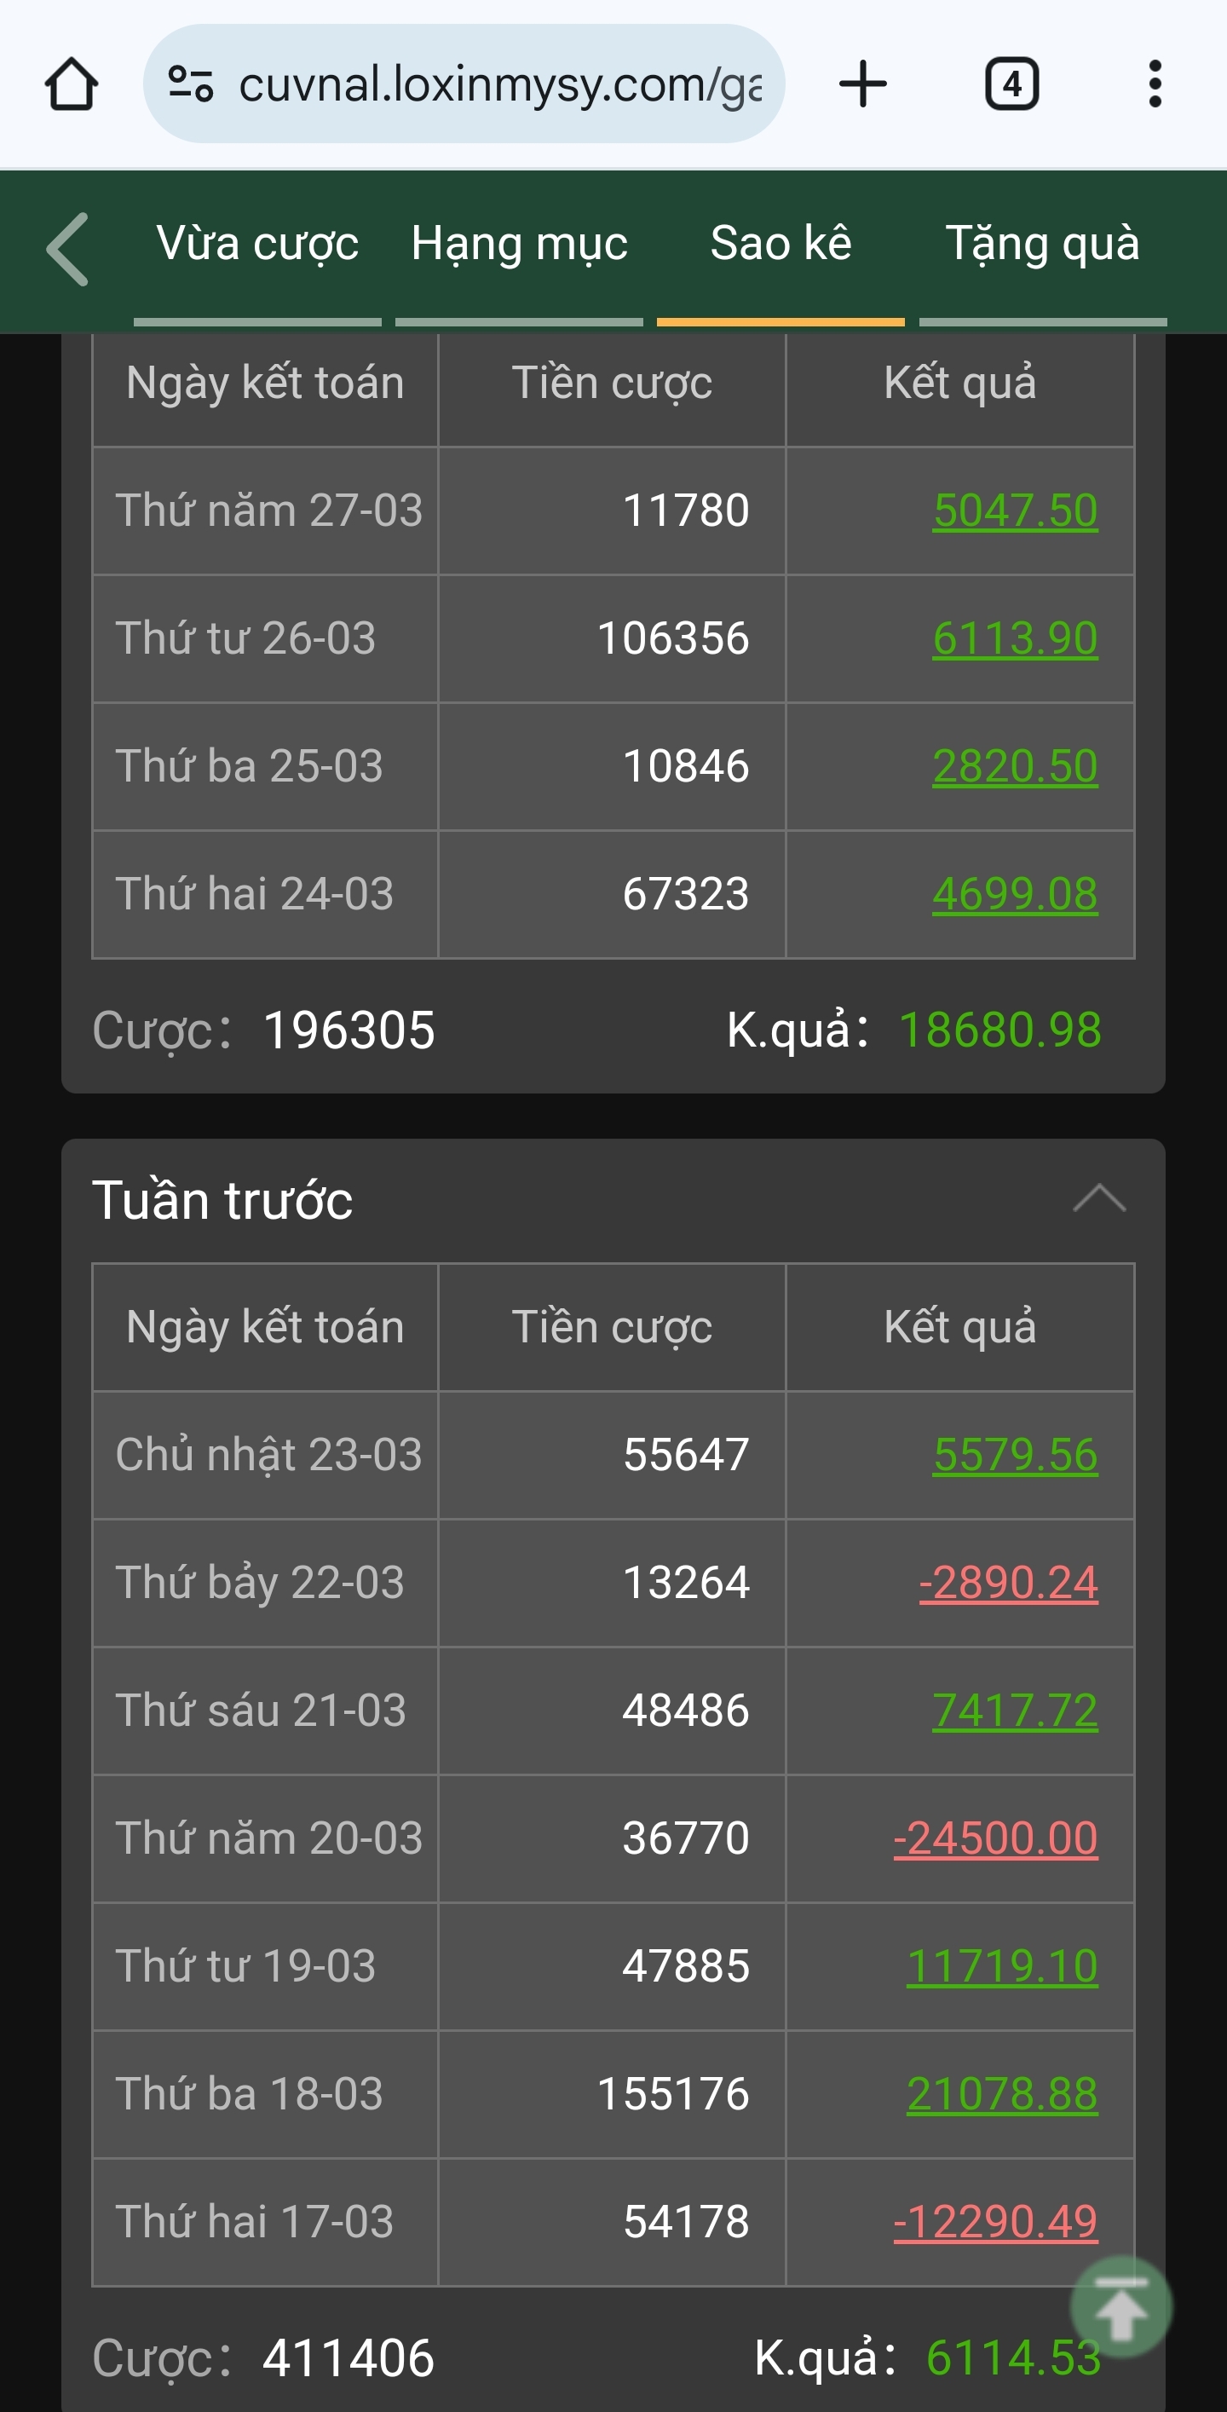This screenshot has height=2412, width=1227.
Task: View details for result 4699.08
Action: point(1015,894)
